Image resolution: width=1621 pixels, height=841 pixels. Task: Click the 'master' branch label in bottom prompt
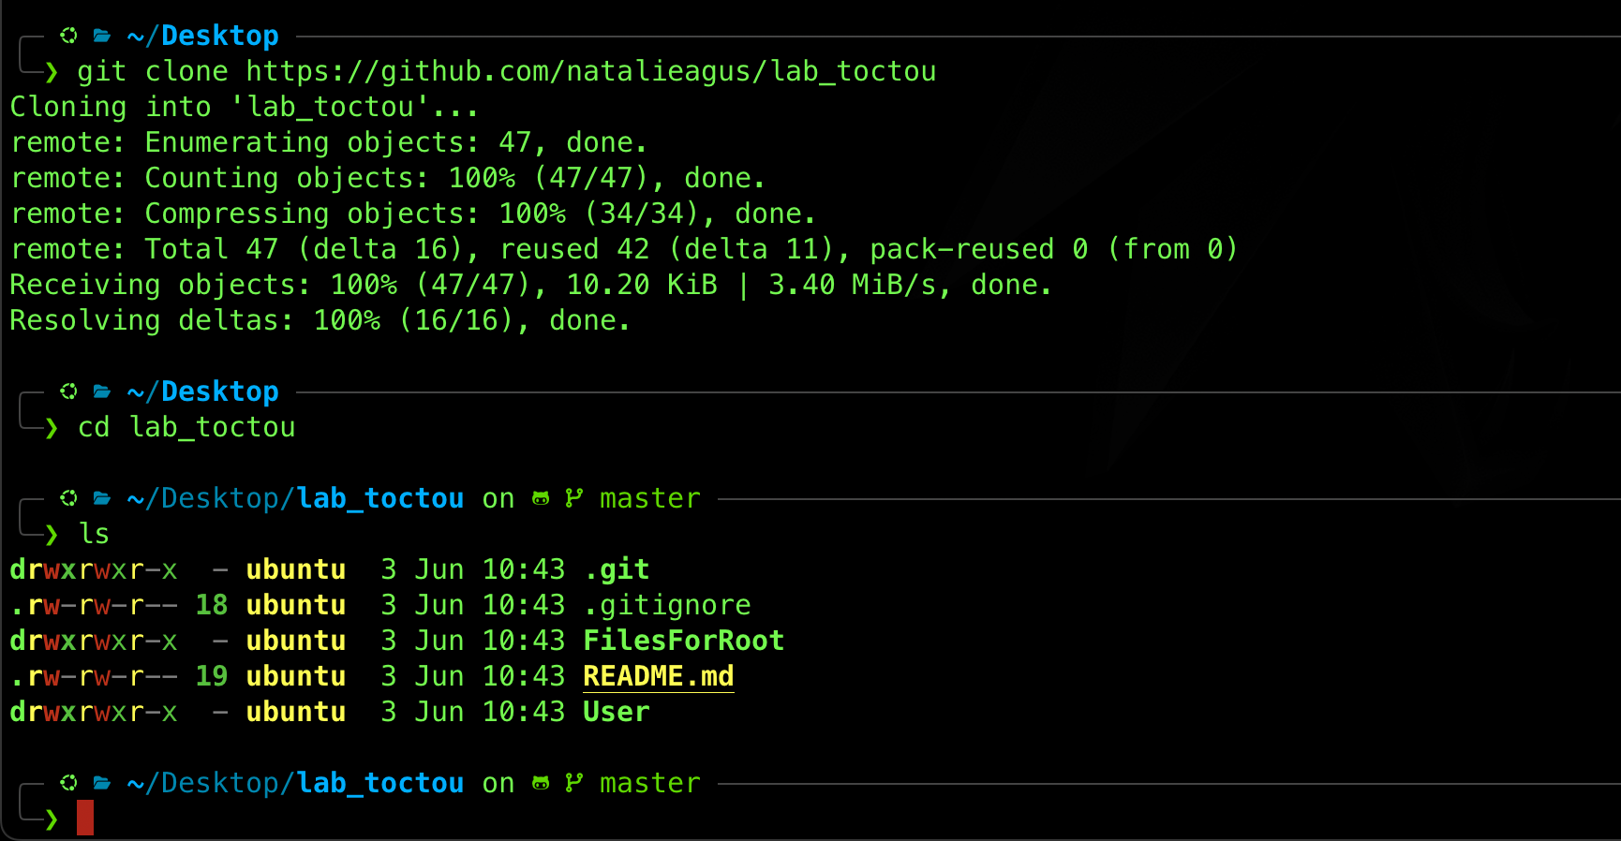pos(650,783)
